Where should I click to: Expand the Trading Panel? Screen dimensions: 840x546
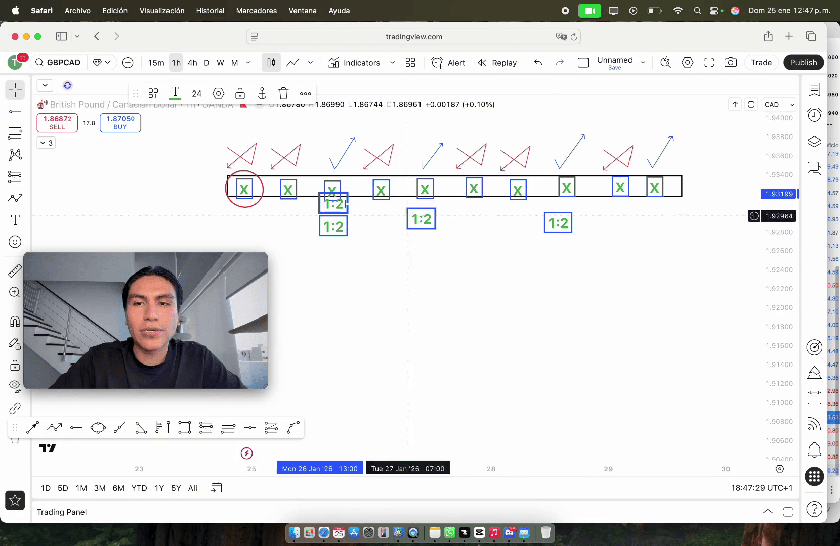(x=767, y=512)
